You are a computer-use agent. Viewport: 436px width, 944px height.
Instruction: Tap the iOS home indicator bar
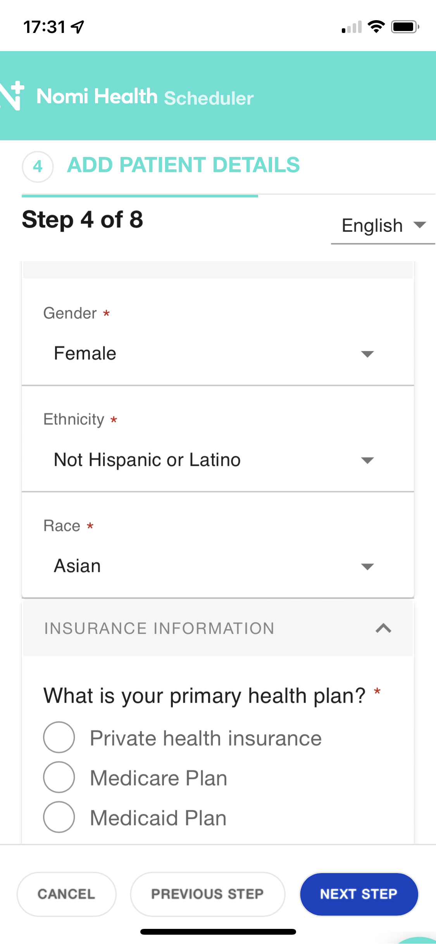(x=218, y=932)
